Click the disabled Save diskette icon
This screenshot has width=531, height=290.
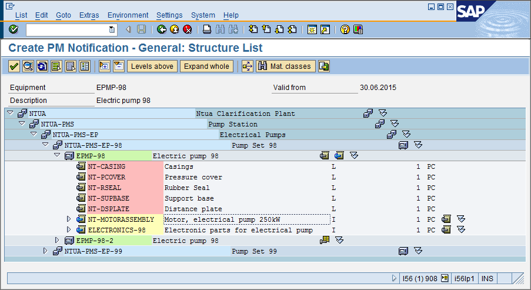(x=141, y=29)
